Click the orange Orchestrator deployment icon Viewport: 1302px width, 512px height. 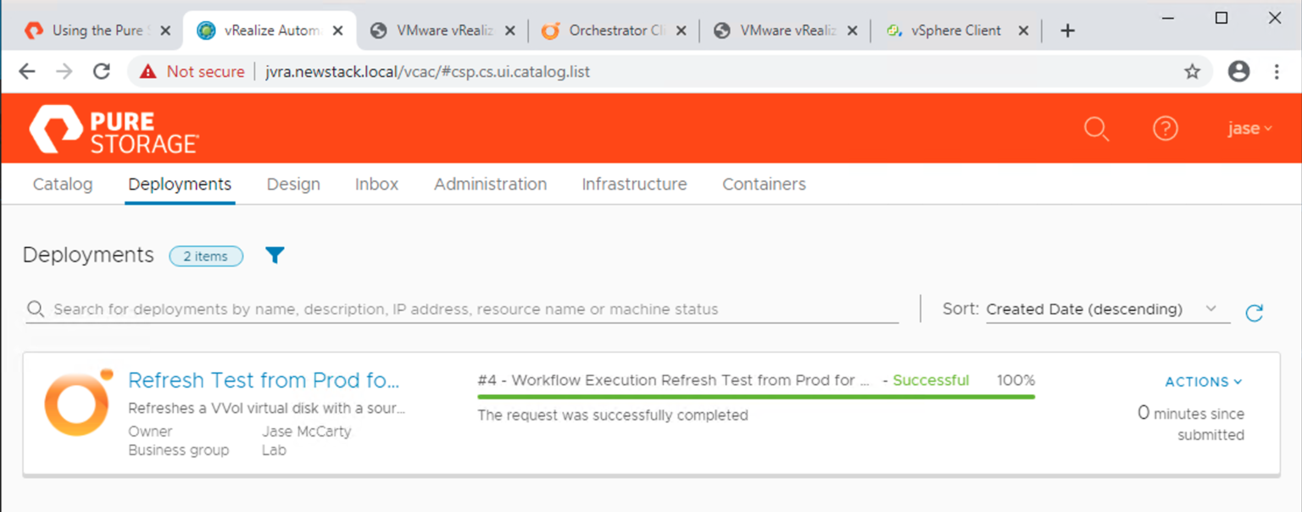(x=77, y=403)
